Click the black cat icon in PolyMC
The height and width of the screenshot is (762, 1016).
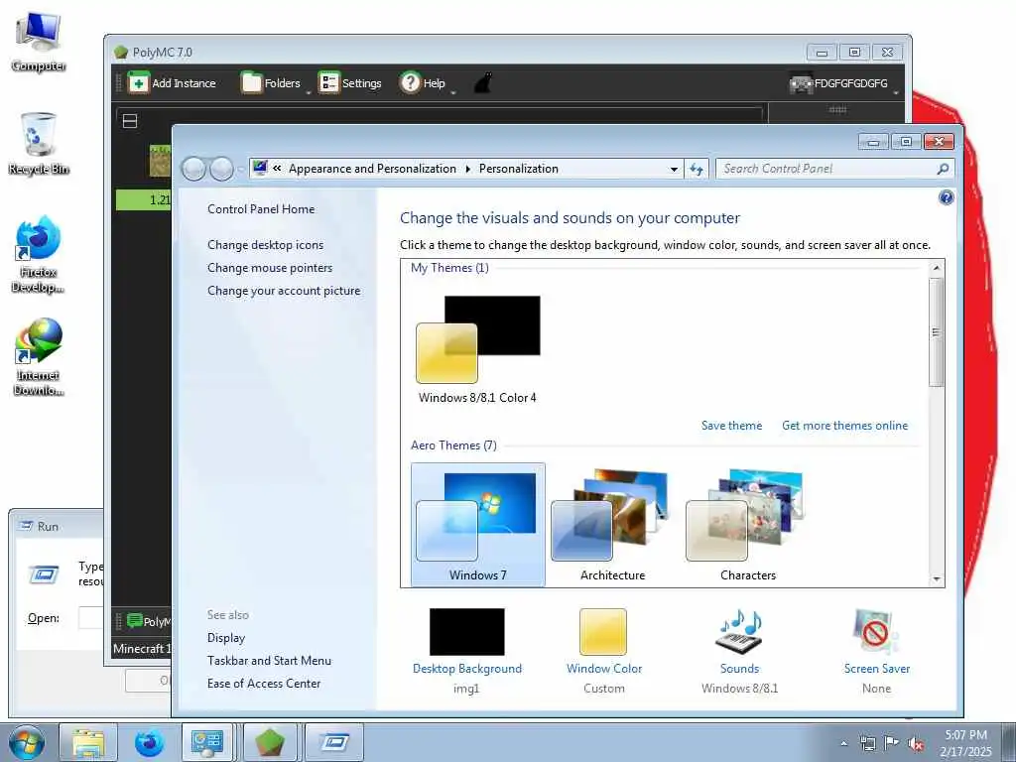483,83
